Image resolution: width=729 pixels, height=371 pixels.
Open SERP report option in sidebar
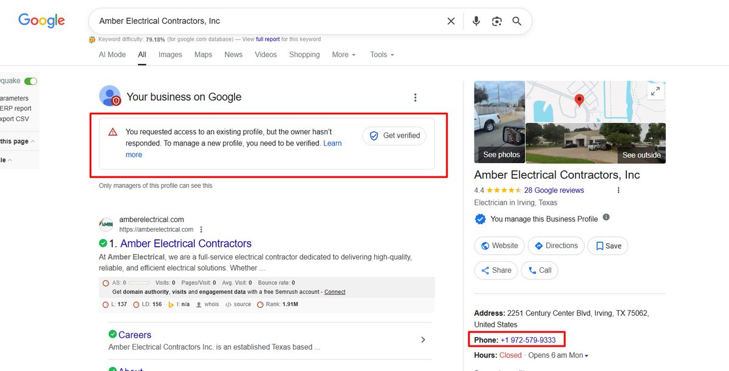coord(16,109)
